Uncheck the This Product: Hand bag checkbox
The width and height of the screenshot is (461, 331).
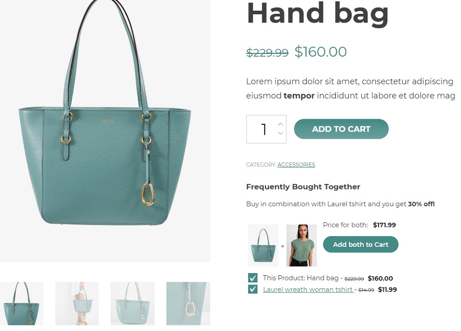tap(253, 278)
